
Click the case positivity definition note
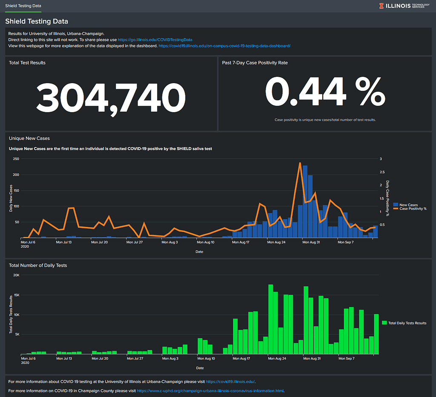click(x=325, y=120)
